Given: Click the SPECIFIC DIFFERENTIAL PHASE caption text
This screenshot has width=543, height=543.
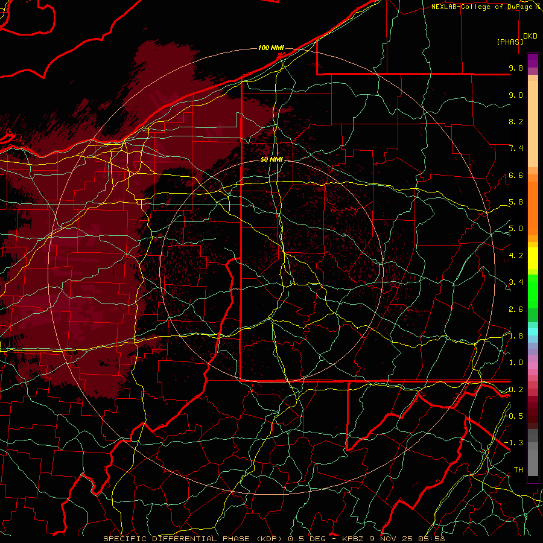Looking at the screenshot, I should point(176,539).
